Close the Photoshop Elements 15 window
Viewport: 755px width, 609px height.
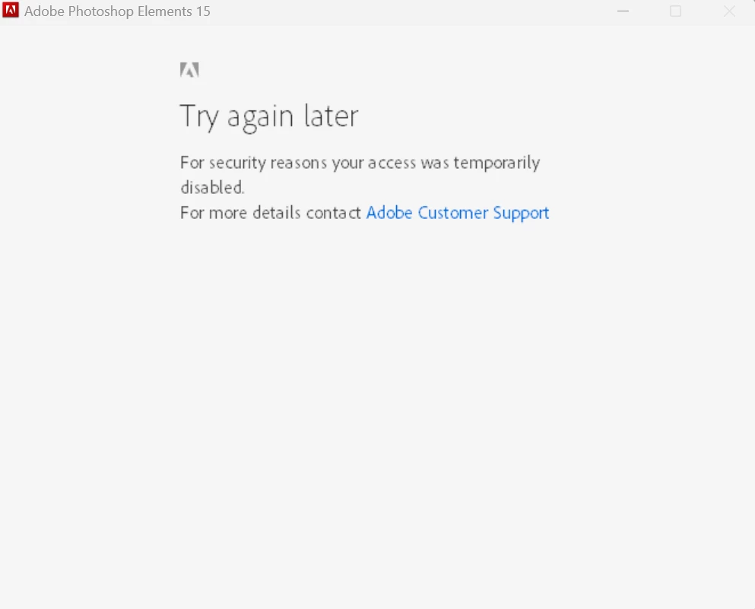pos(729,11)
